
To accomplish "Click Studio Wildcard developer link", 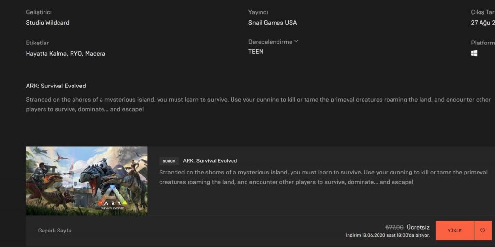I will click(x=48, y=23).
